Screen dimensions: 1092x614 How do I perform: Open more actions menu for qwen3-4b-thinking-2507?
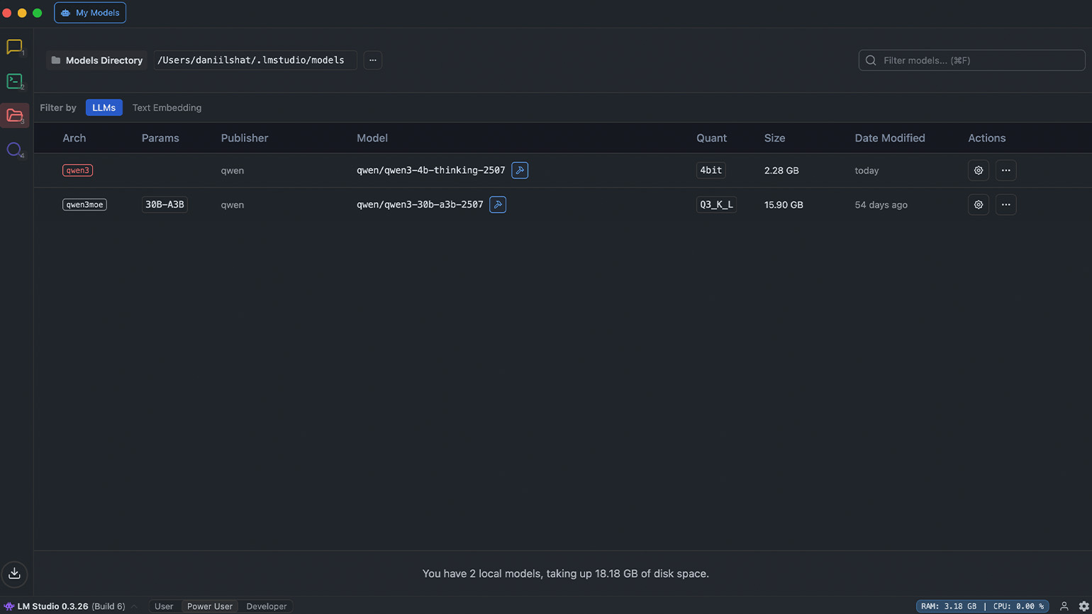click(x=1005, y=170)
